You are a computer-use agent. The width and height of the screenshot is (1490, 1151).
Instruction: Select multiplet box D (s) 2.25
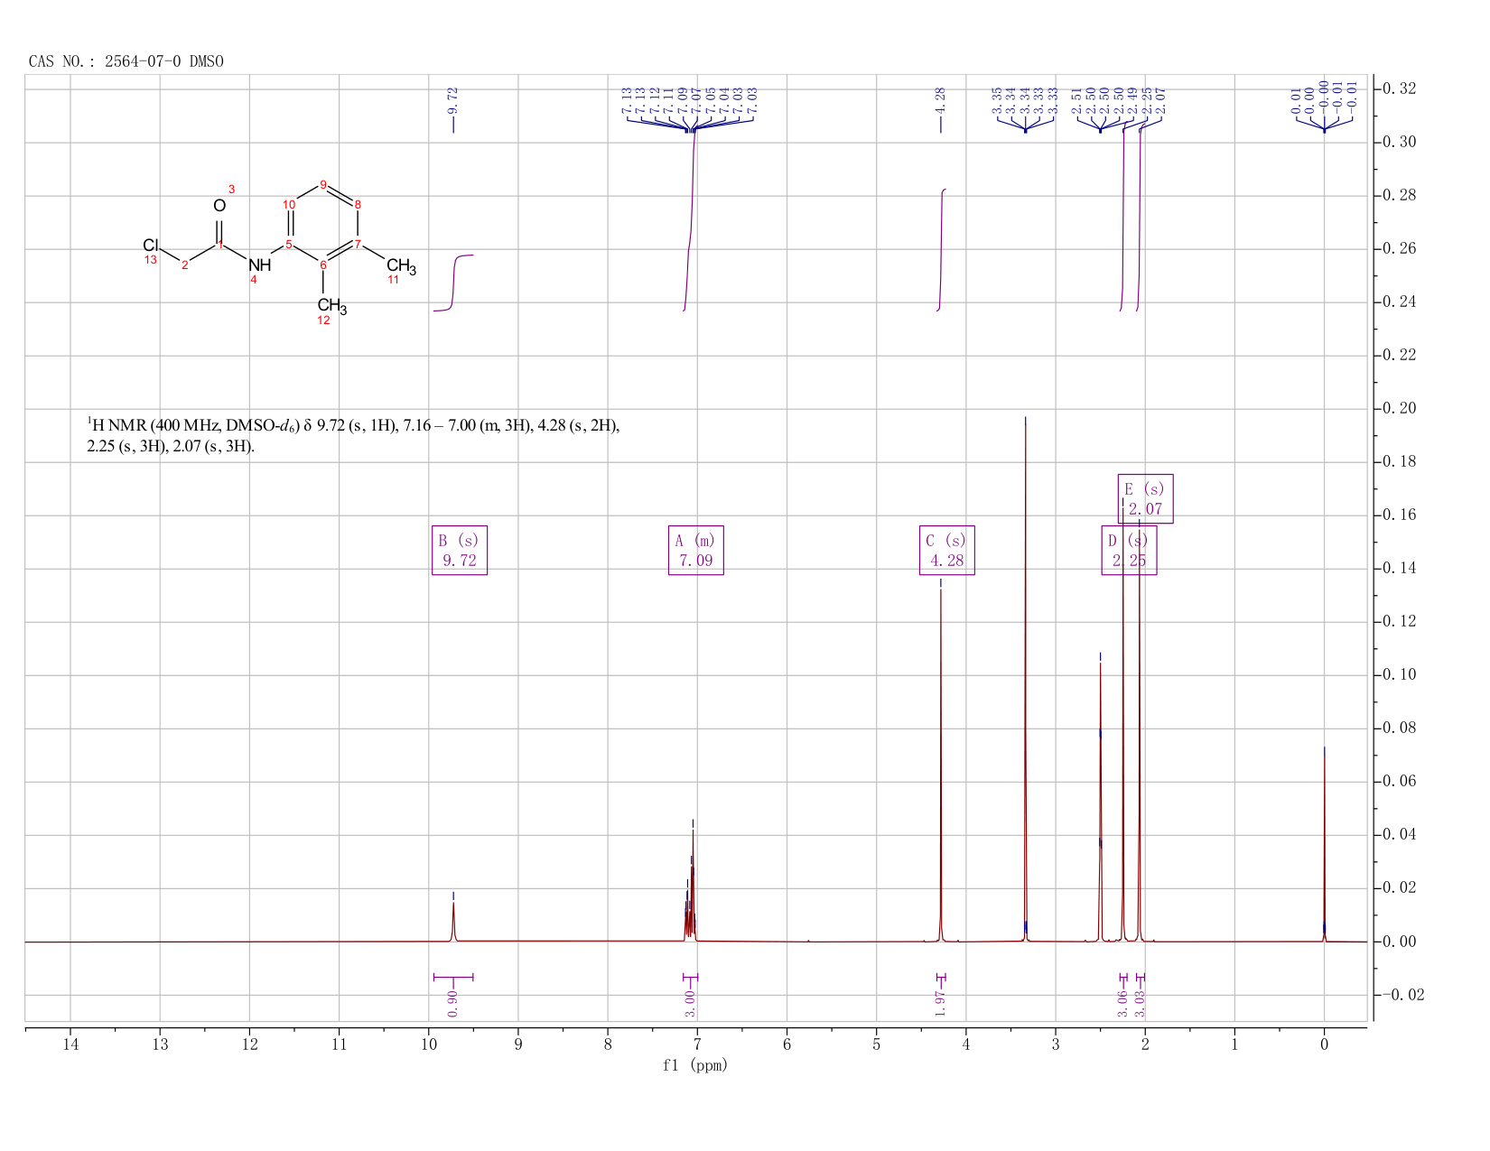(1129, 551)
